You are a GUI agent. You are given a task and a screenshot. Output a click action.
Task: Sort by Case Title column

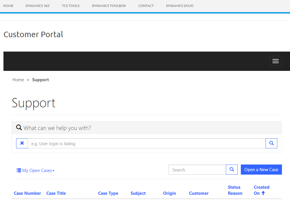pos(56,193)
